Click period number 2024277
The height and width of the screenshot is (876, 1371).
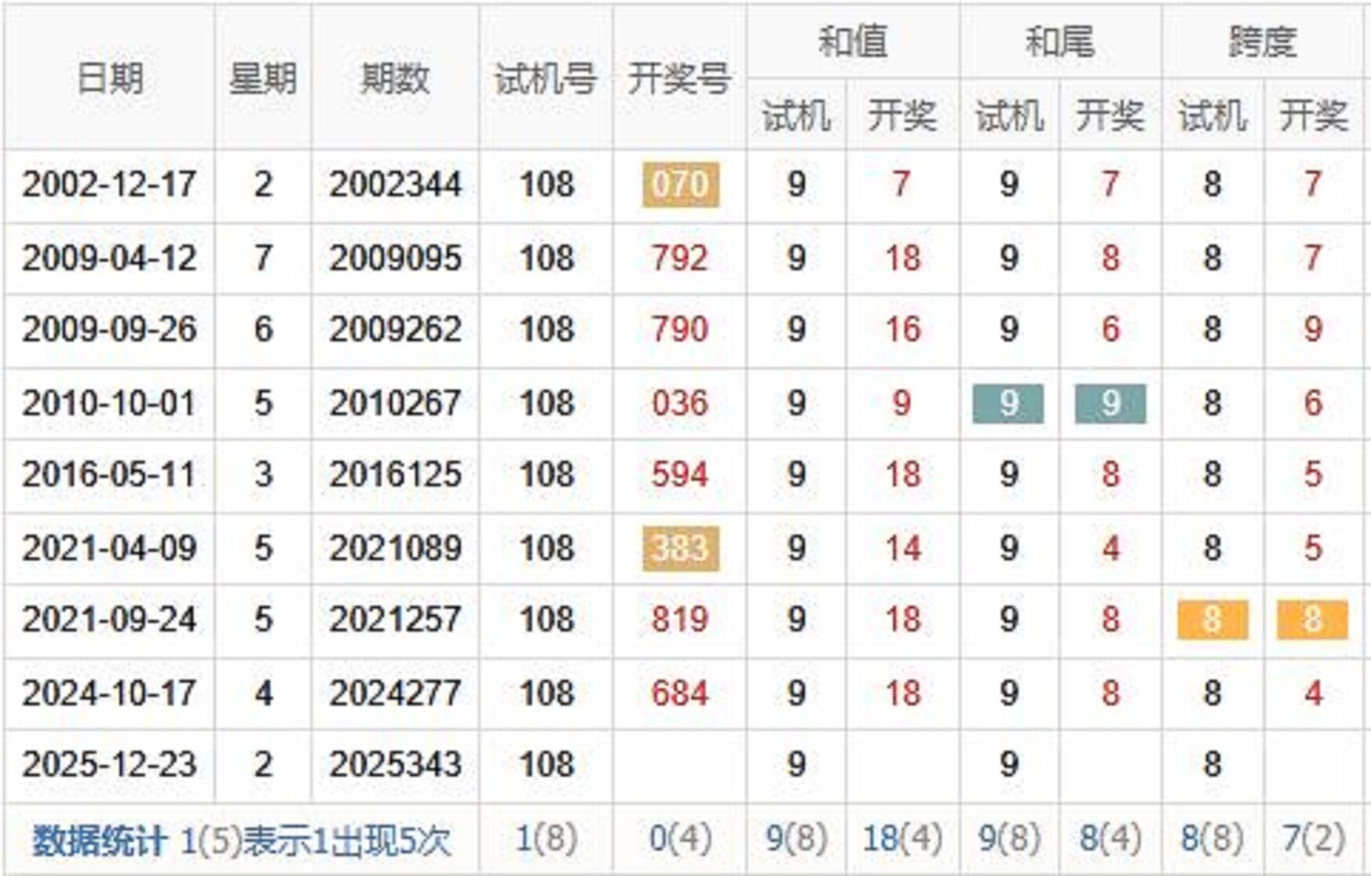pyautogui.click(x=395, y=693)
